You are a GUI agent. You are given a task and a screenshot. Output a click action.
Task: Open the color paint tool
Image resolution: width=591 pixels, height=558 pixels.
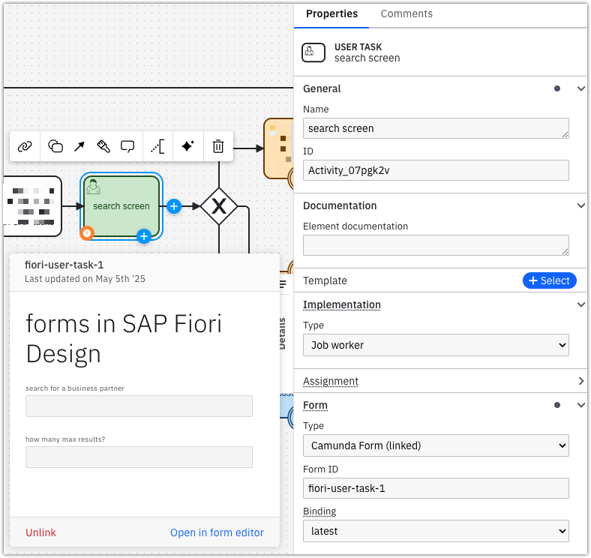[x=103, y=146]
